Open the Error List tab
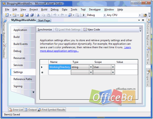This screenshot has width=153, height=119. tap(16, 110)
